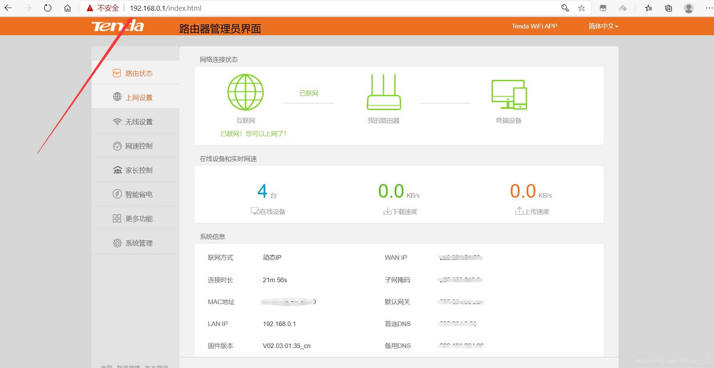The width and height of the screenshot is (714, 368).
Task: Click the 已联网 connection status text
Action: (309, 93)
